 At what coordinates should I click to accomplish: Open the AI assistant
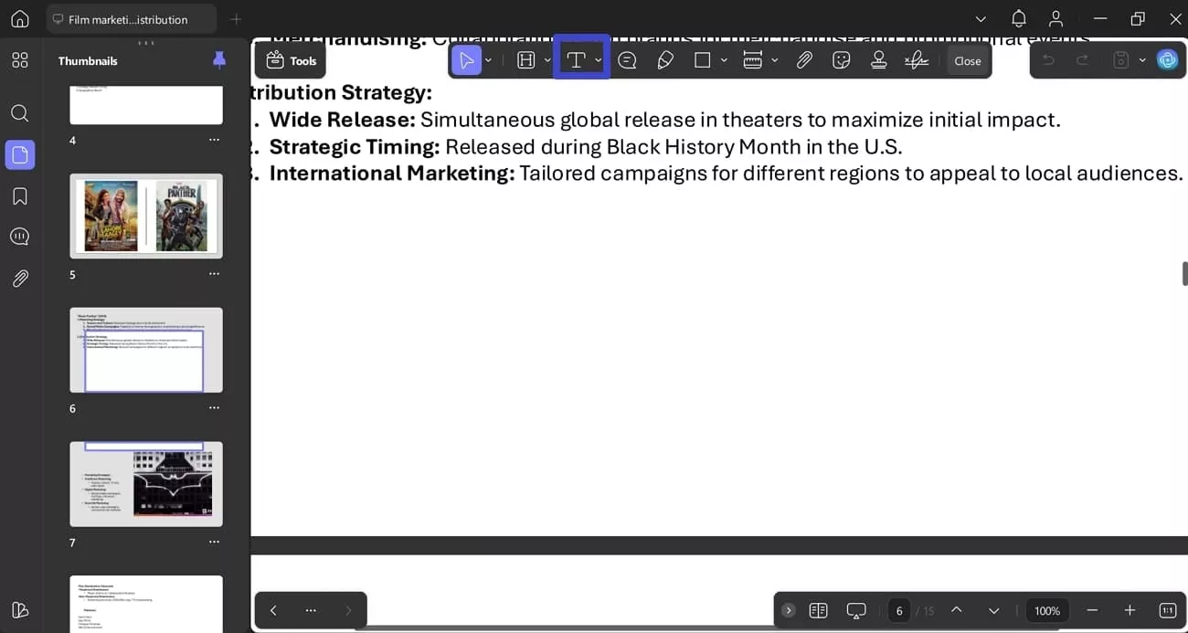click(x=1168, y=59)
